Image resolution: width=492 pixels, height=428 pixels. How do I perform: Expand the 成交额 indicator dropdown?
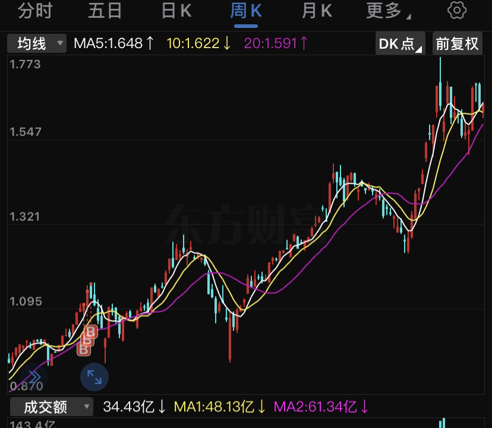[52, 407]
